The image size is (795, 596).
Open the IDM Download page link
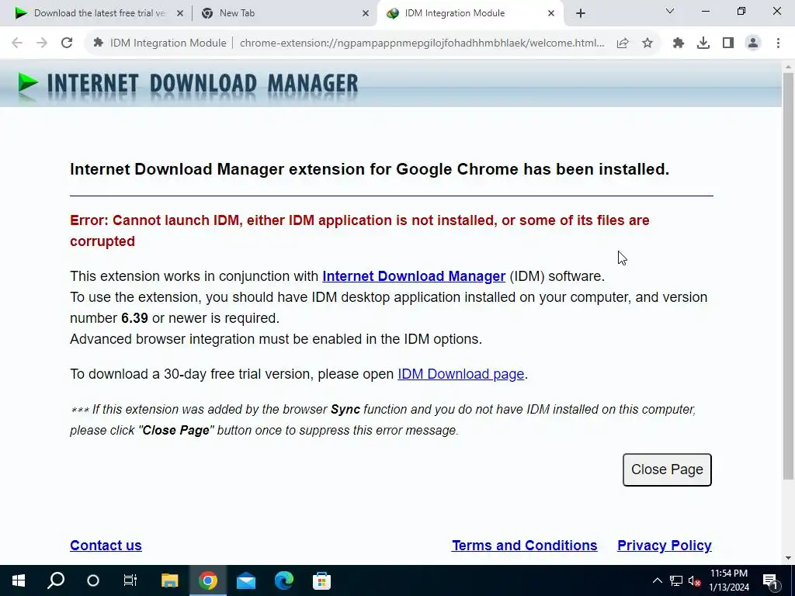461,374
